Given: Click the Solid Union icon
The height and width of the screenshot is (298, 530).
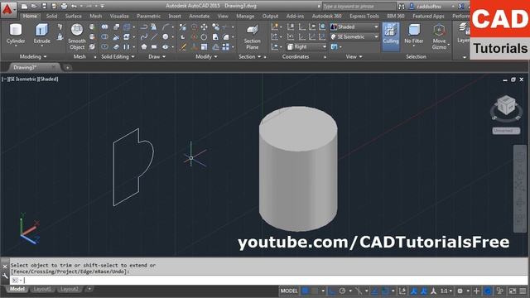Looking at the screenshot, I should (105, 26).
